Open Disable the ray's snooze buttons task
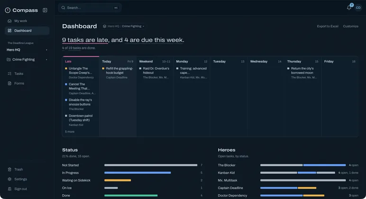 click(81, 104)
